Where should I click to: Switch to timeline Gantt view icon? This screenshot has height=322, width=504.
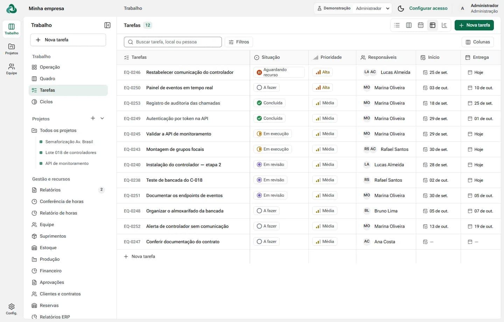tap(444, 25)
